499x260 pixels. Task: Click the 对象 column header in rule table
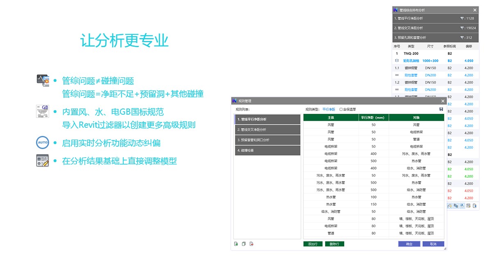click(x=416, y=118)
